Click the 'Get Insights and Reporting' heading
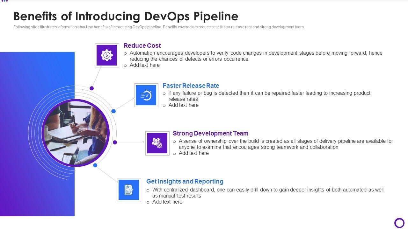This screenshot has height=229, width=408. [x=185, y=181]
